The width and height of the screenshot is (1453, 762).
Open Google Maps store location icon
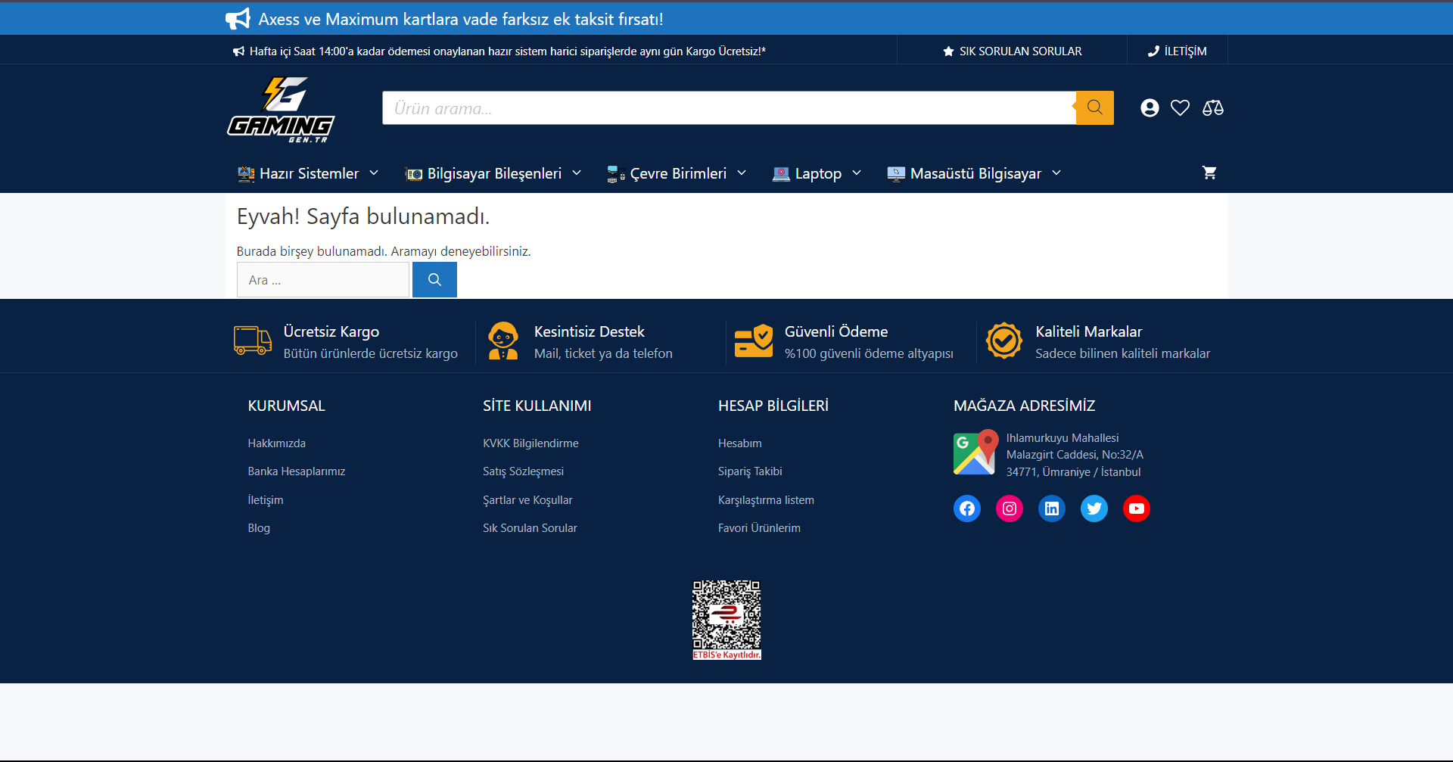tap(975, 453)
